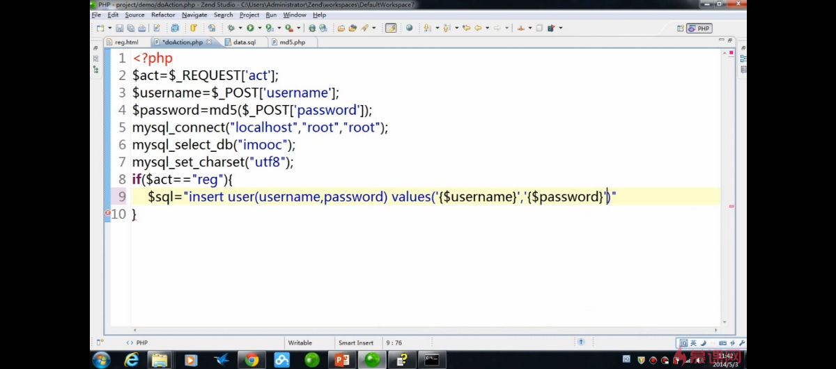Screen dimensions: 836x369
Task: Click the Open Perspective icon
Action: pos(681,29)
